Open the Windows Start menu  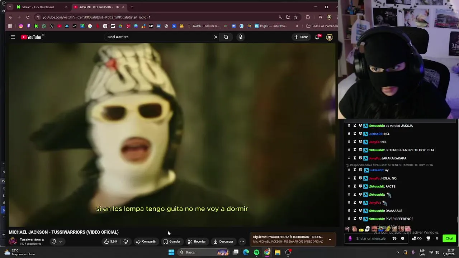click(x=171, y=252)
